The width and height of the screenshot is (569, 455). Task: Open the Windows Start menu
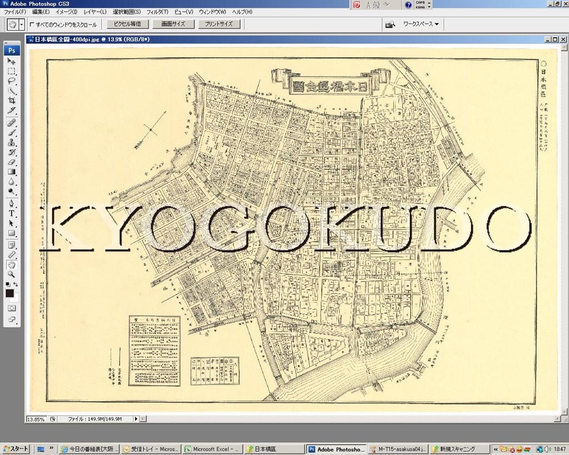tap(16, 449)
